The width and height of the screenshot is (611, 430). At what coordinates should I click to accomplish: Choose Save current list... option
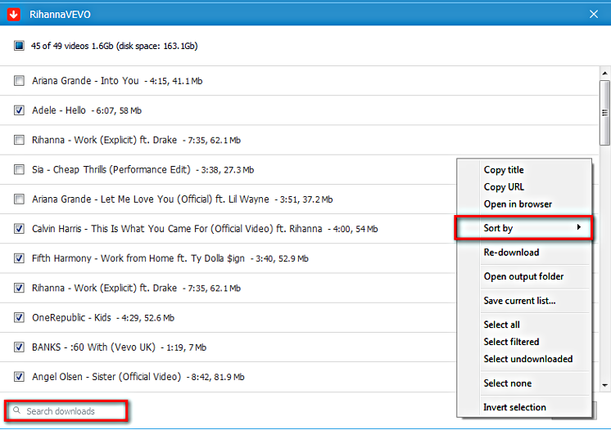(519, 301)
